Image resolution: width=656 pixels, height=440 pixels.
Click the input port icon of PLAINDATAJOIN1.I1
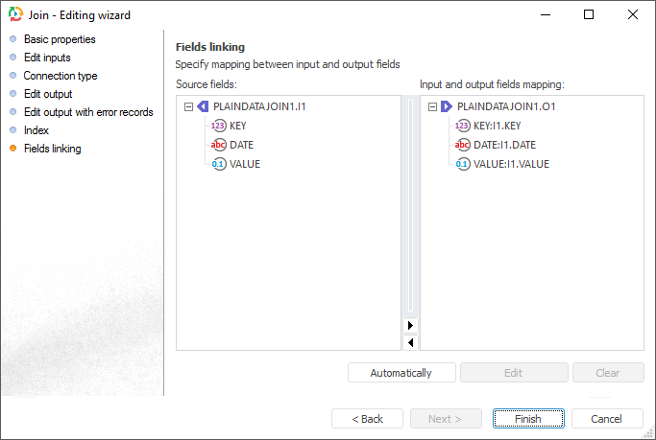pyautogui.click(x=203, y=106)
